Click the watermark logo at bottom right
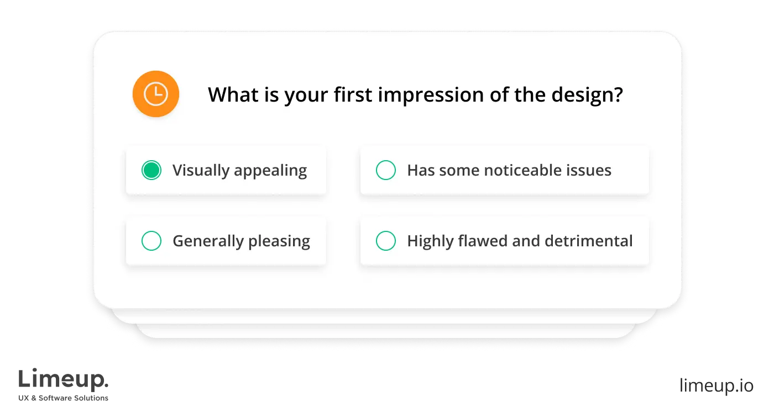This screenshot has height=412, width=774. tap(715, 385)
